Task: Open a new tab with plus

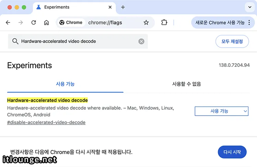Action: pos(123,7)
